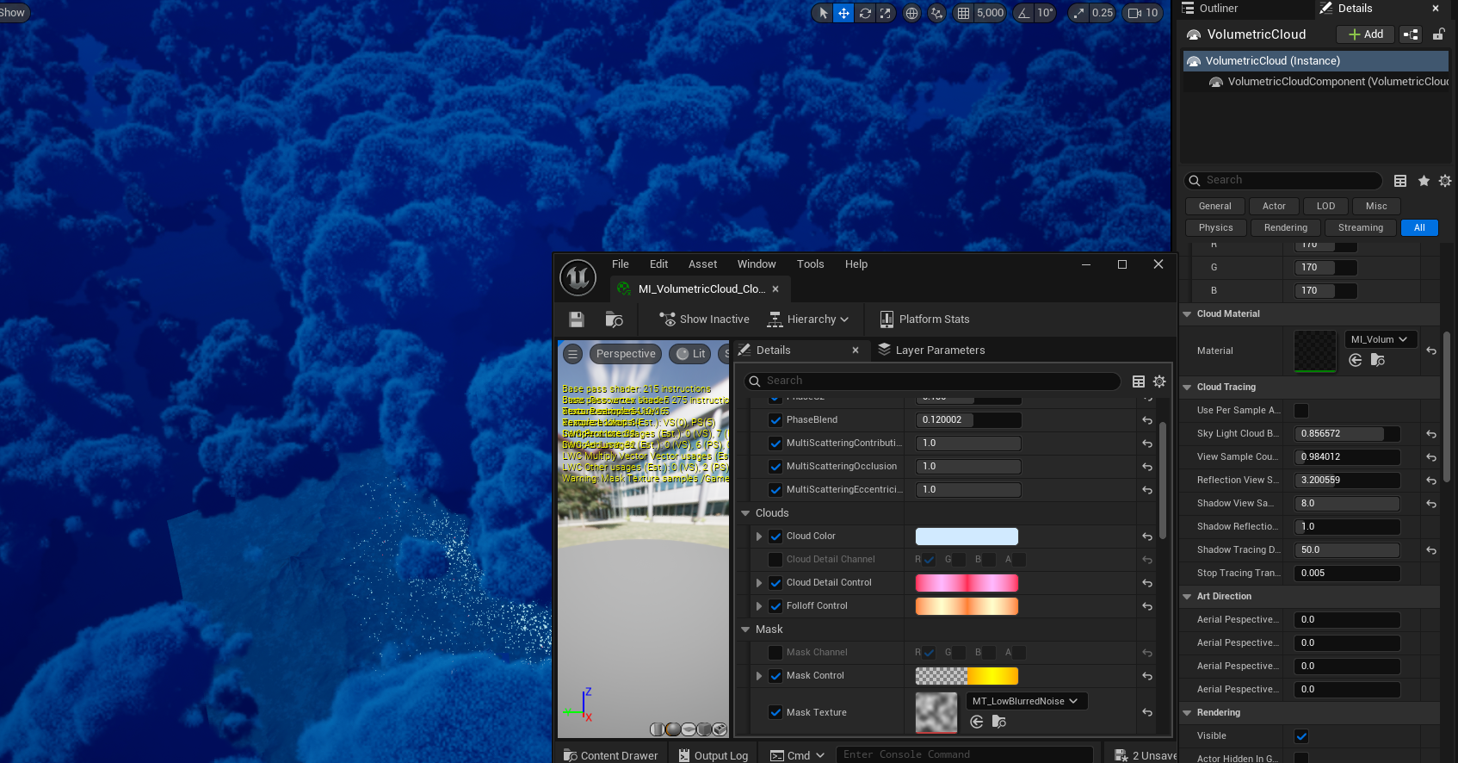Use selected asset arrow under MI_Volum dropdown
Screen dimensions: 1458x763
tap(1356, 360)
